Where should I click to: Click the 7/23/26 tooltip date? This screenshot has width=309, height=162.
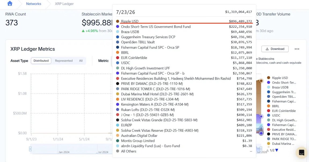(x=126, y=12)
